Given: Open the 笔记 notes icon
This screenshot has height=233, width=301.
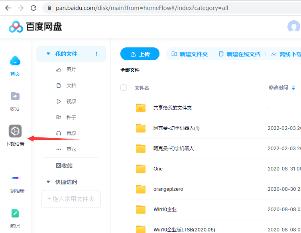Looking at the screenshot, I should [x=15, y=213].
